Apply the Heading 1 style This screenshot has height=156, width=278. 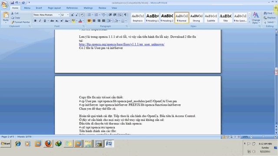click(x=152, y=18)
